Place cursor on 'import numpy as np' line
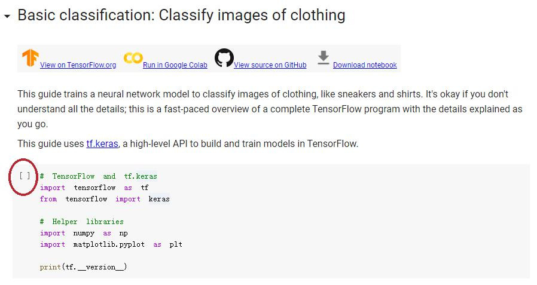Image resolution: width=537 pixels, height=285 pixels. tap(84, 233)
